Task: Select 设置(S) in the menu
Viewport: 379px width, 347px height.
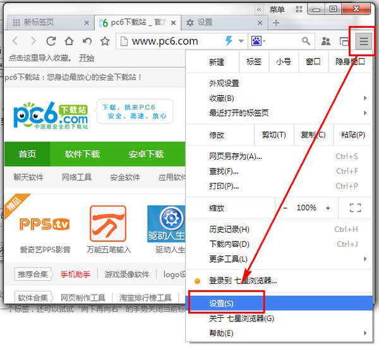Action: [221, 303]
